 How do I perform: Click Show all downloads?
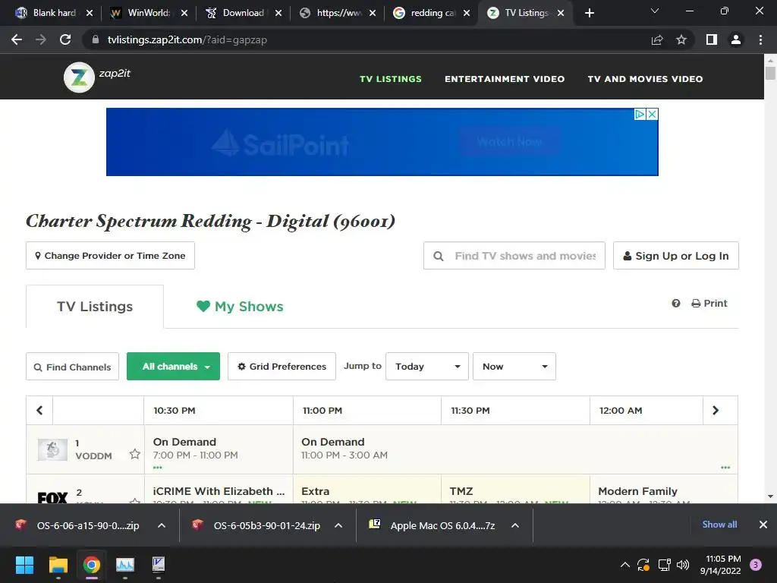tap(719, 525)
